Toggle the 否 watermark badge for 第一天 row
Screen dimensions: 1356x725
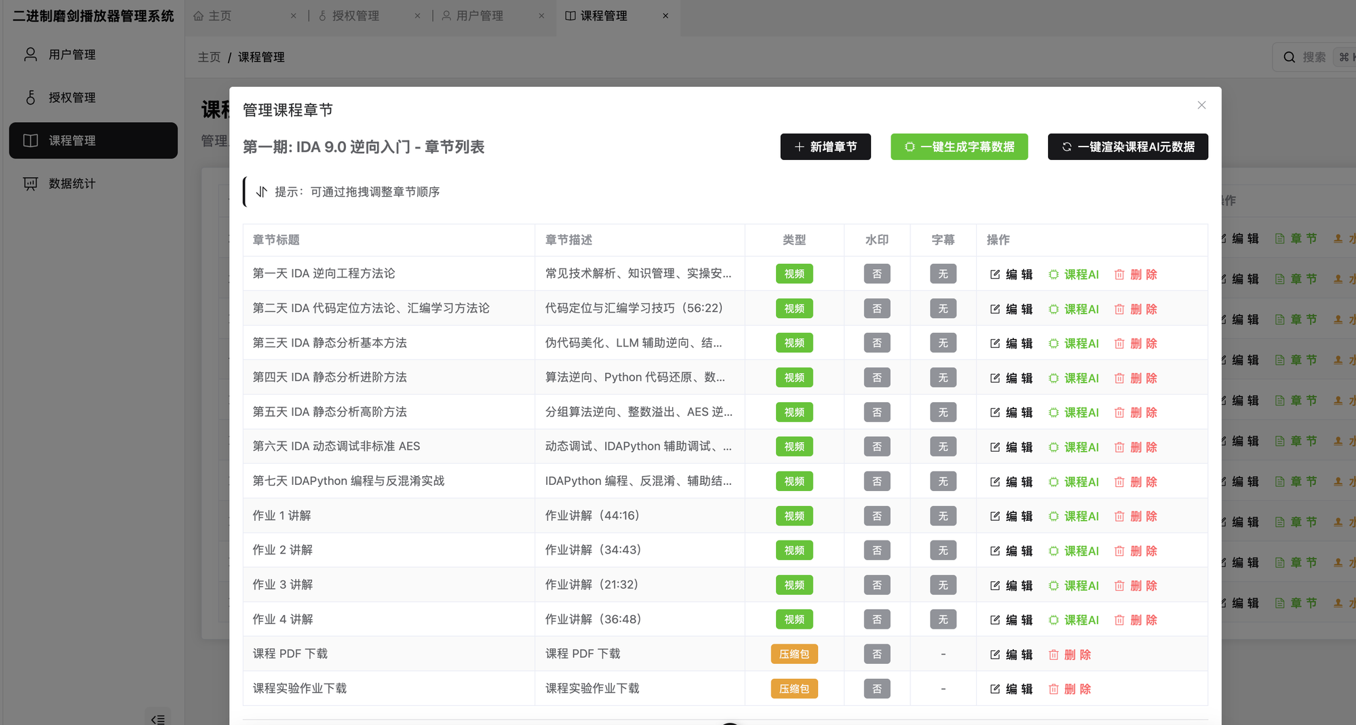point(877,273)
